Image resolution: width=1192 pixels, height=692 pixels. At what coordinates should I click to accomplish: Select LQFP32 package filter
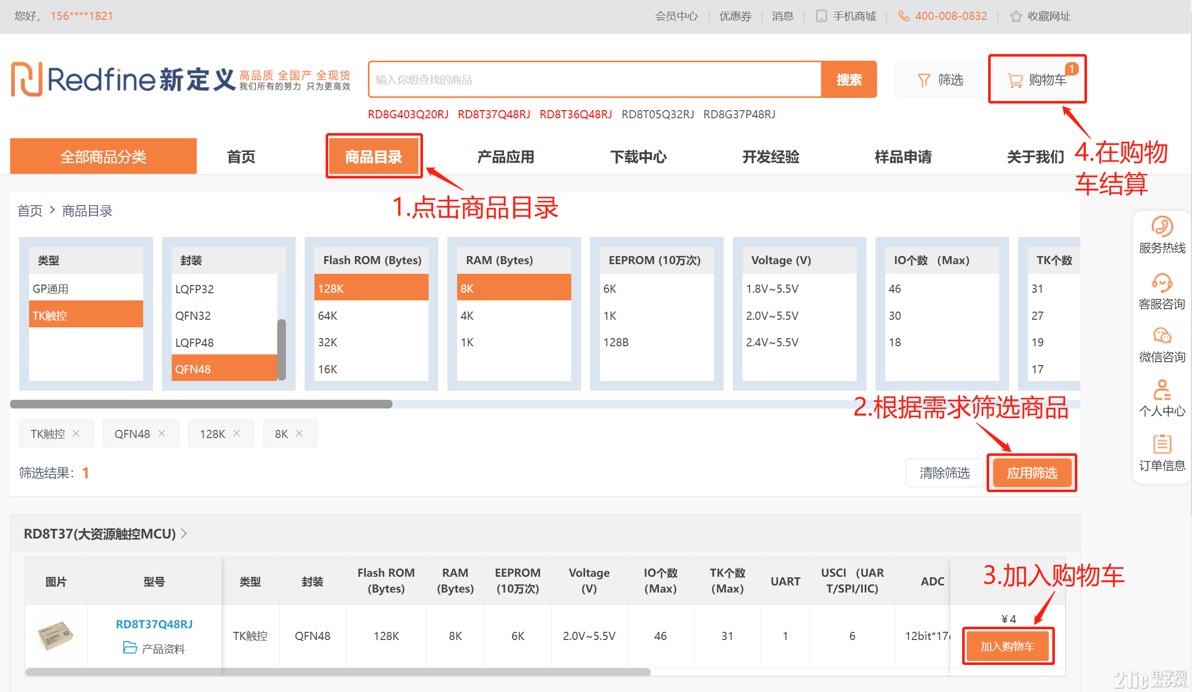pyautogui.click(x=224, y=289)
